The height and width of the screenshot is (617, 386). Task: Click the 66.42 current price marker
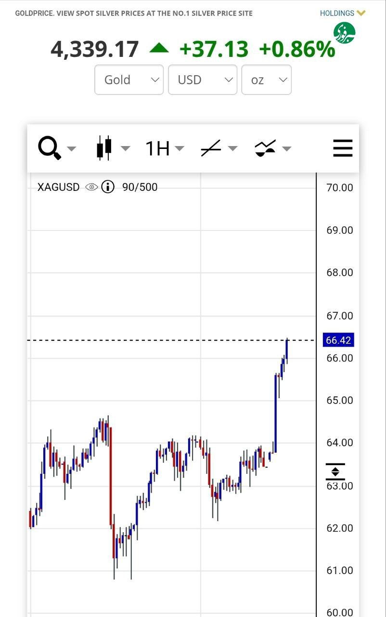click(x=338, y=340)
